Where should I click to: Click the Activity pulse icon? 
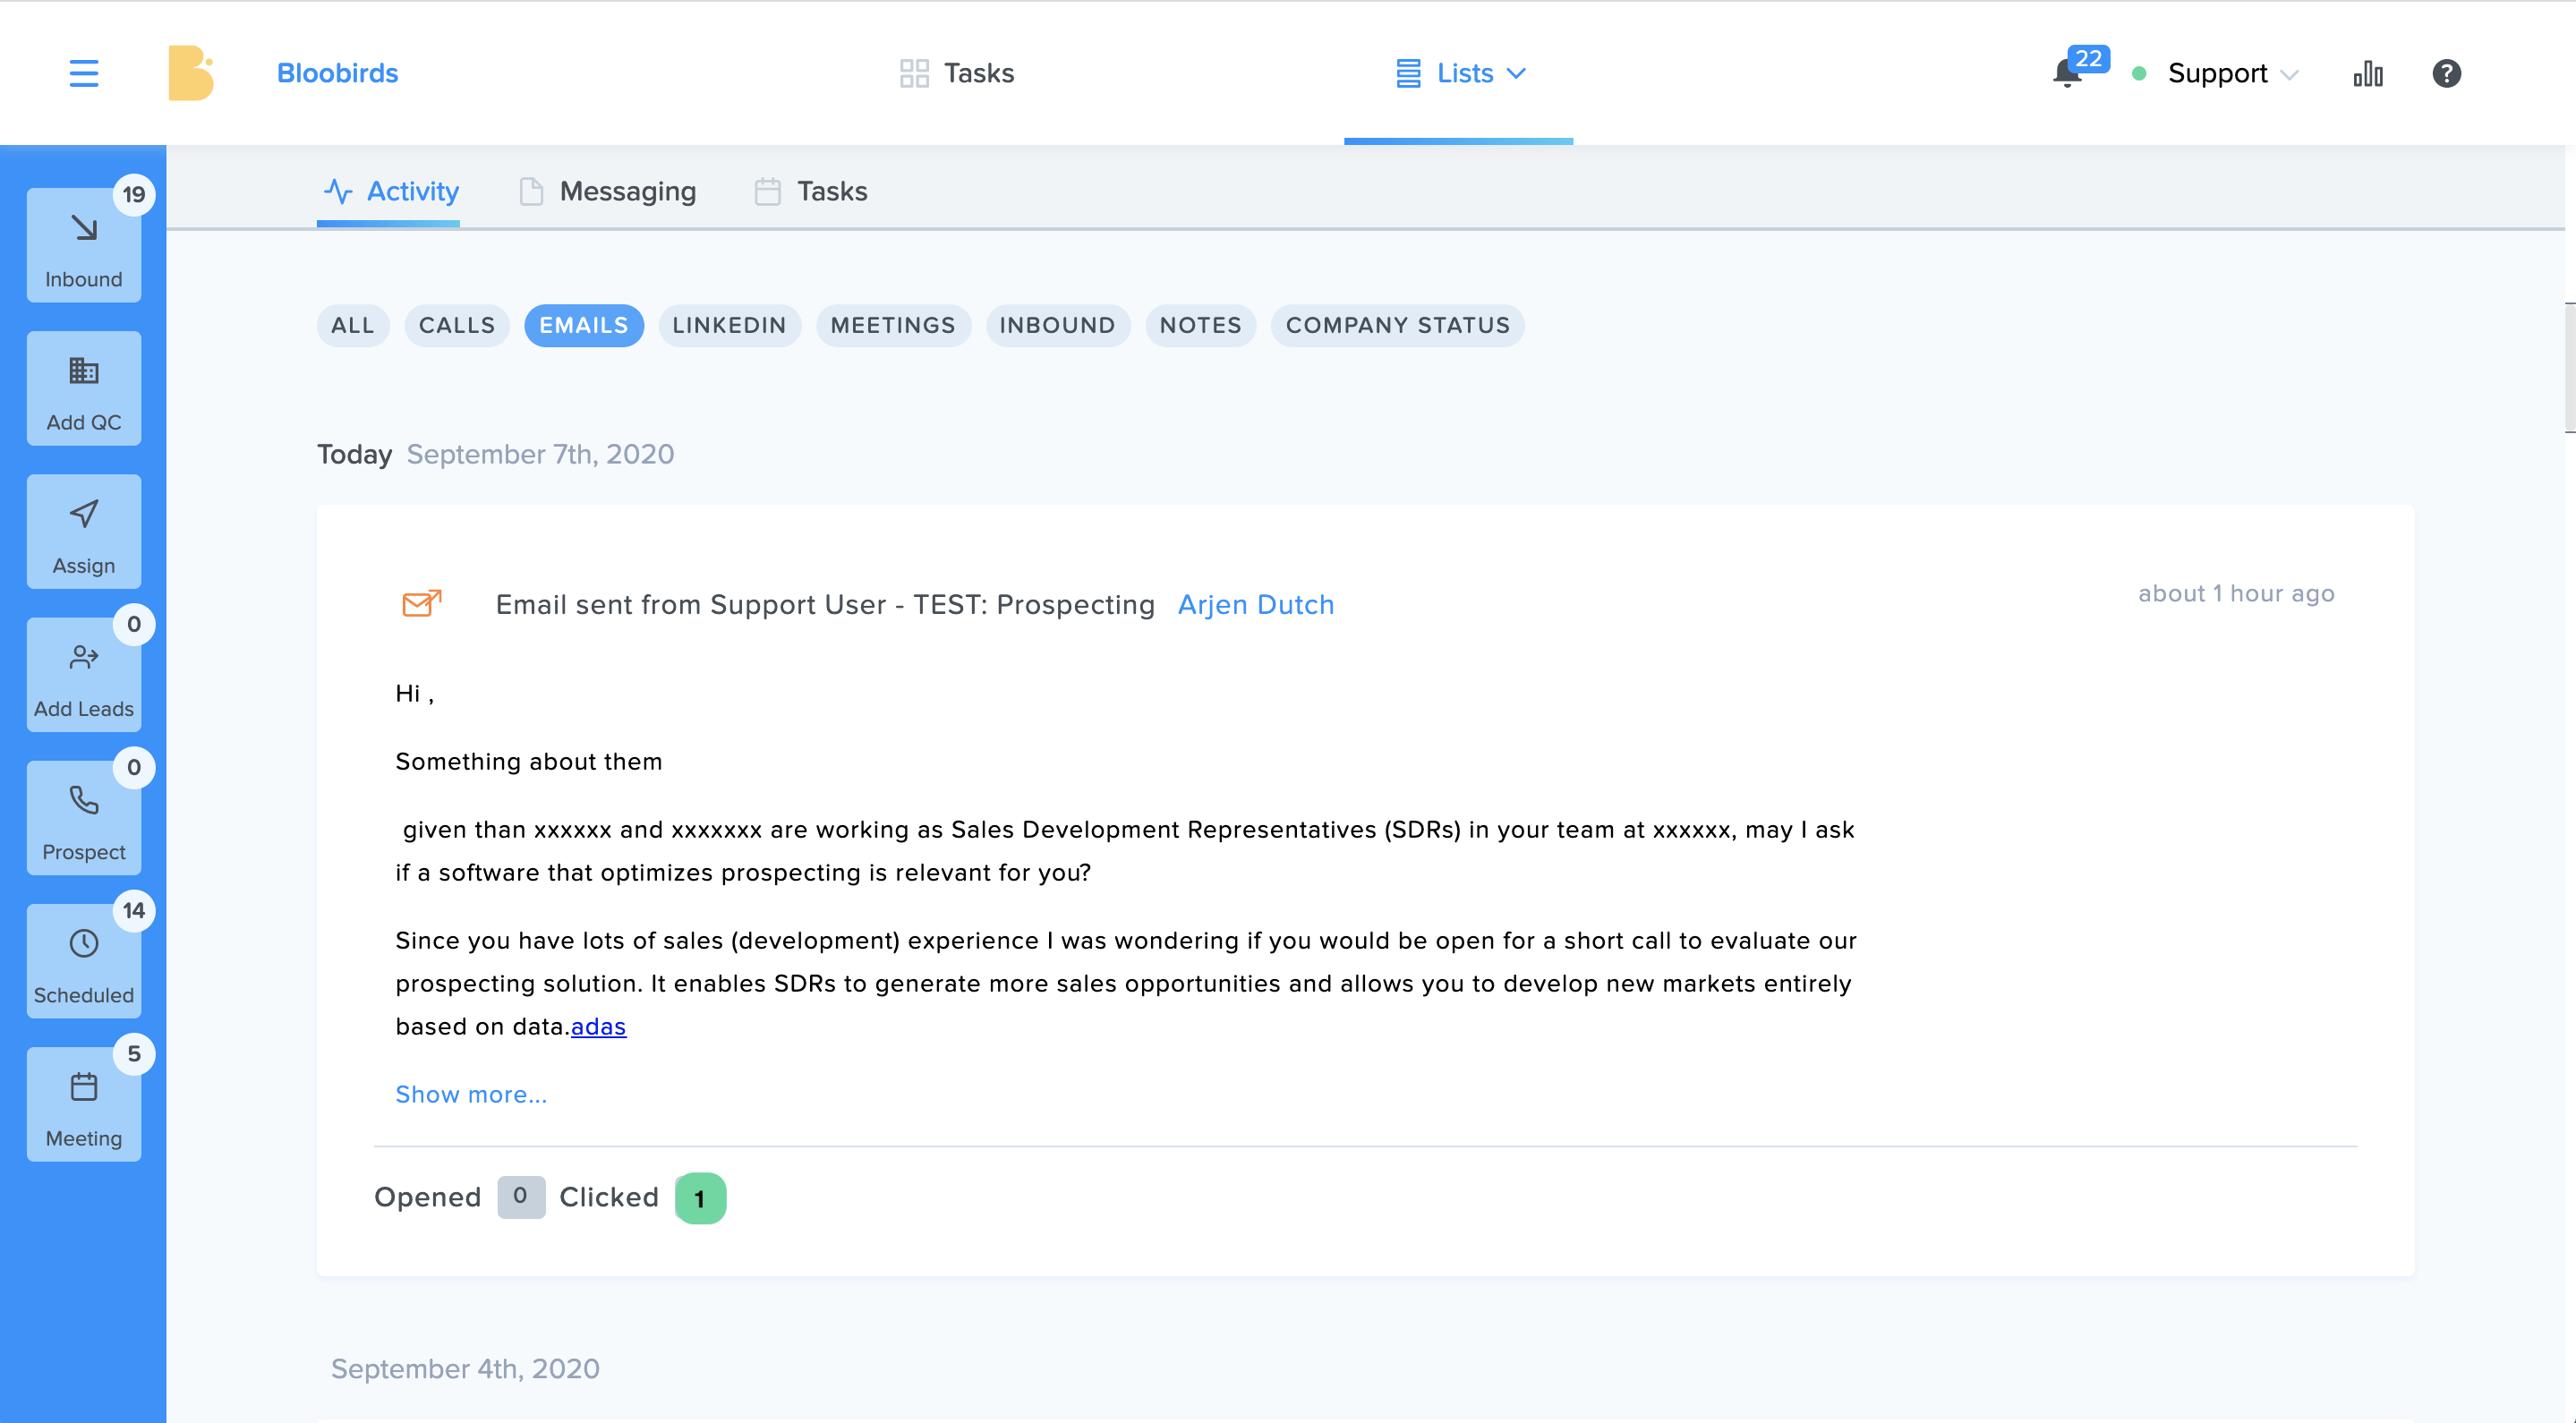[338, 191]
